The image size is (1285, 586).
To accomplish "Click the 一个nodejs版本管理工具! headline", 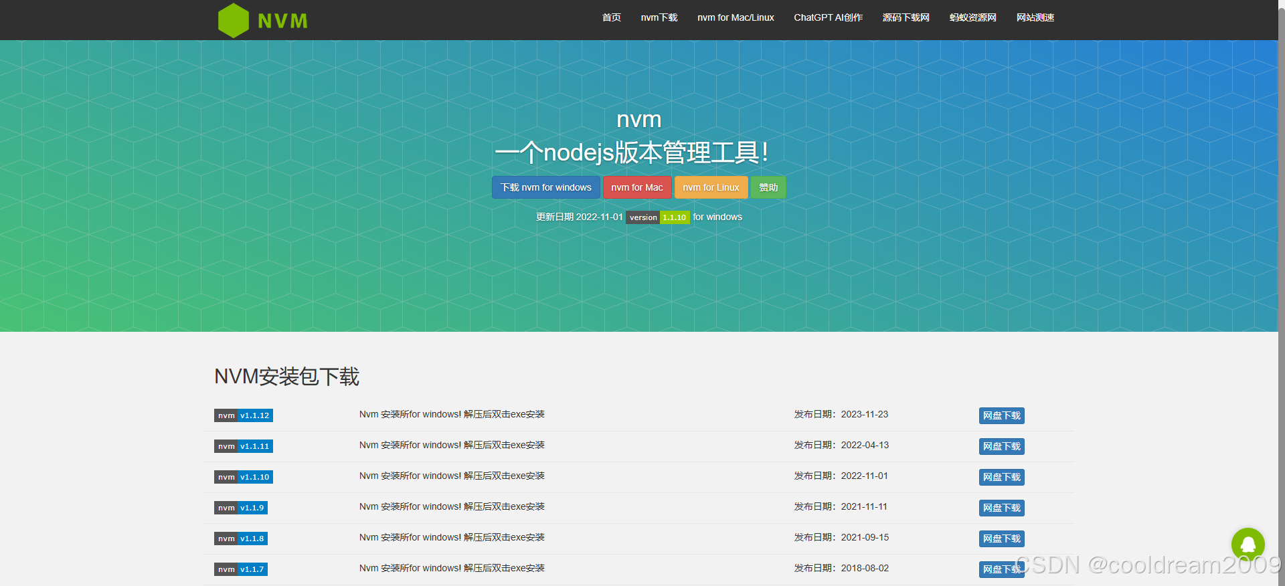I will click(631, 153).
